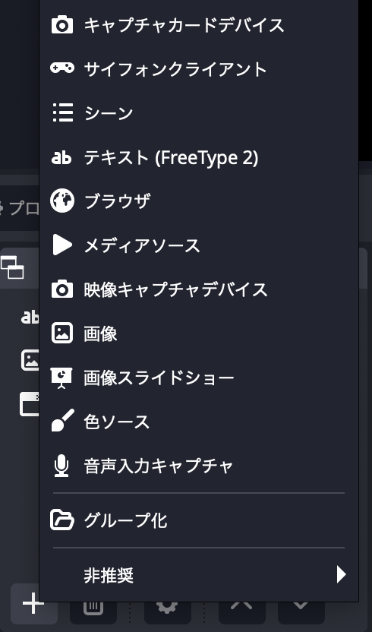
Task: Click the move source down arrow
Action: coord(301,608)
